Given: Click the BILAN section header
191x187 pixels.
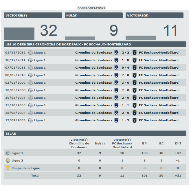Looking at the screenshot, I should [95, 134].
